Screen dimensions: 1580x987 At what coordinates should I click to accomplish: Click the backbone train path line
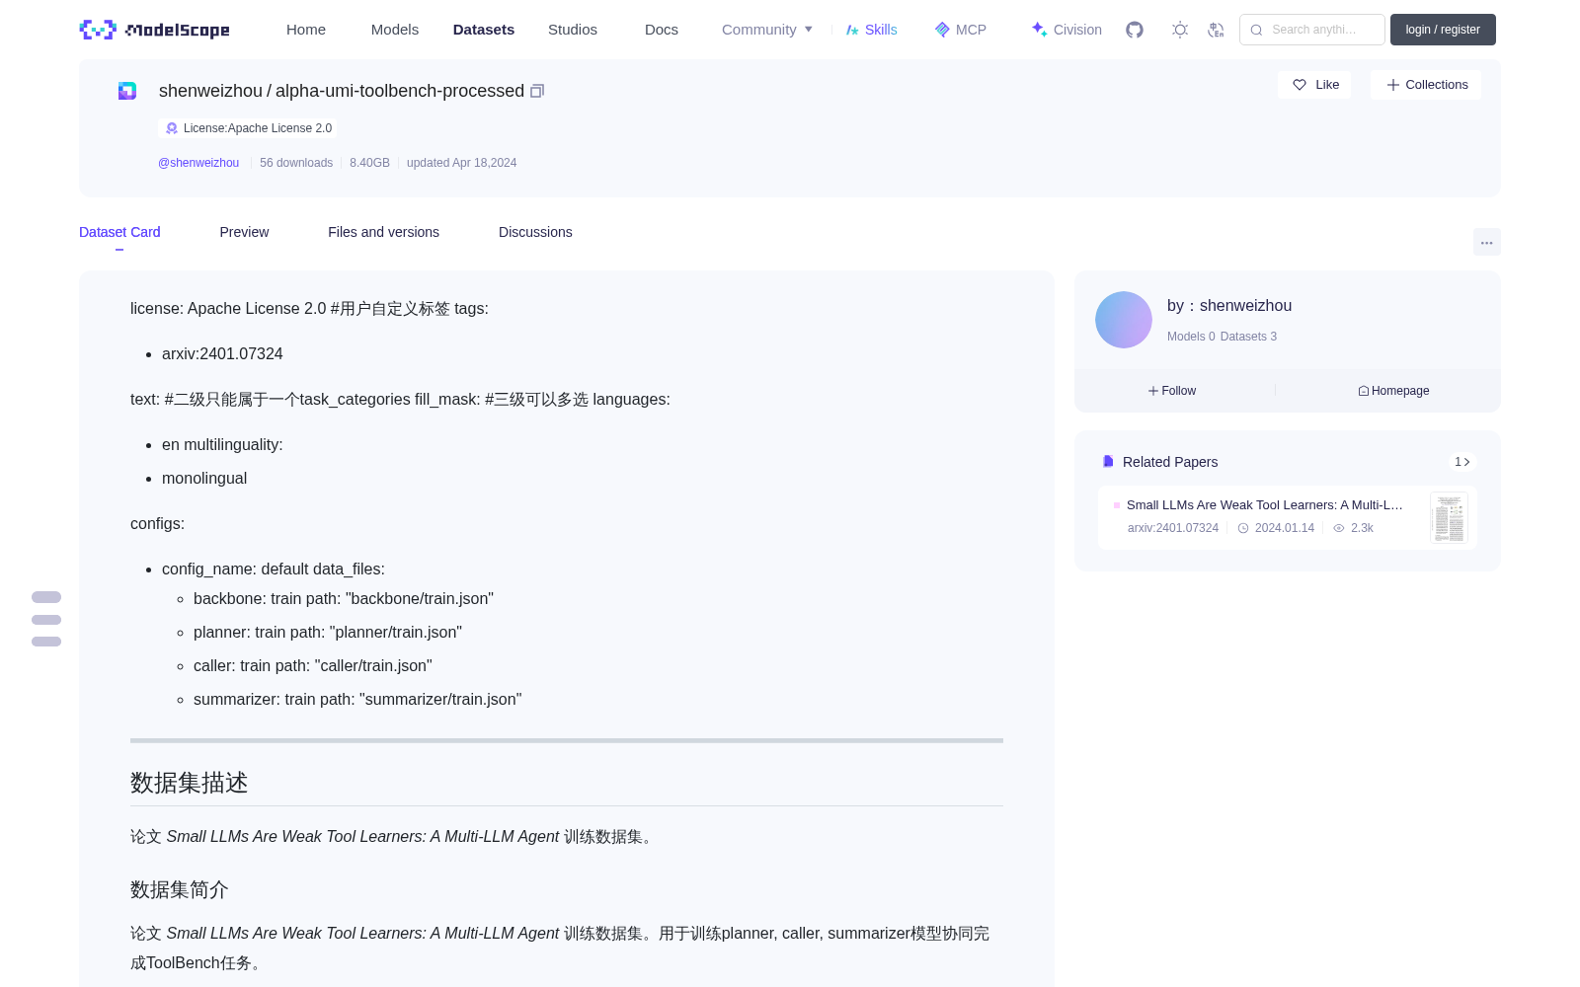point(344,599)
